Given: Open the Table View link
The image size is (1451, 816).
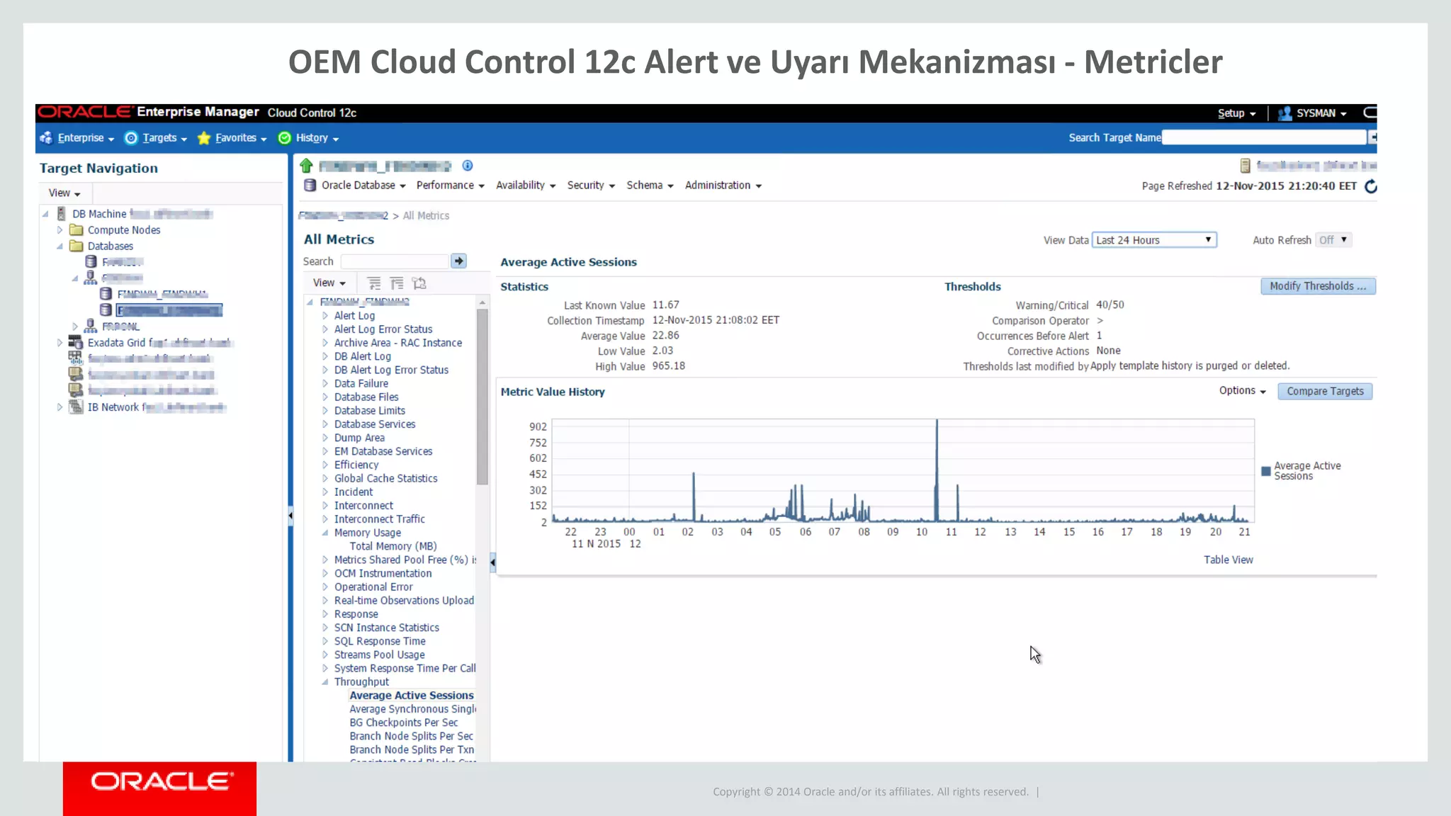Looking at the screenshot, I should click(x=1228, y=560).
